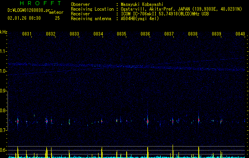249x158 pixels.
Task: Click the 0.7 frequency axis label
Action: point(3,130)
